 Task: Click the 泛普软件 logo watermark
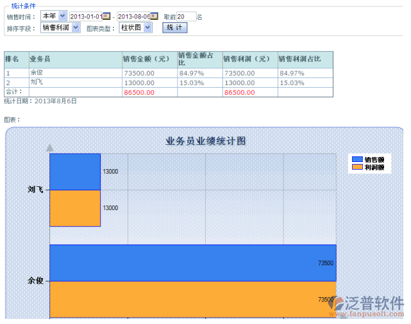366,305
